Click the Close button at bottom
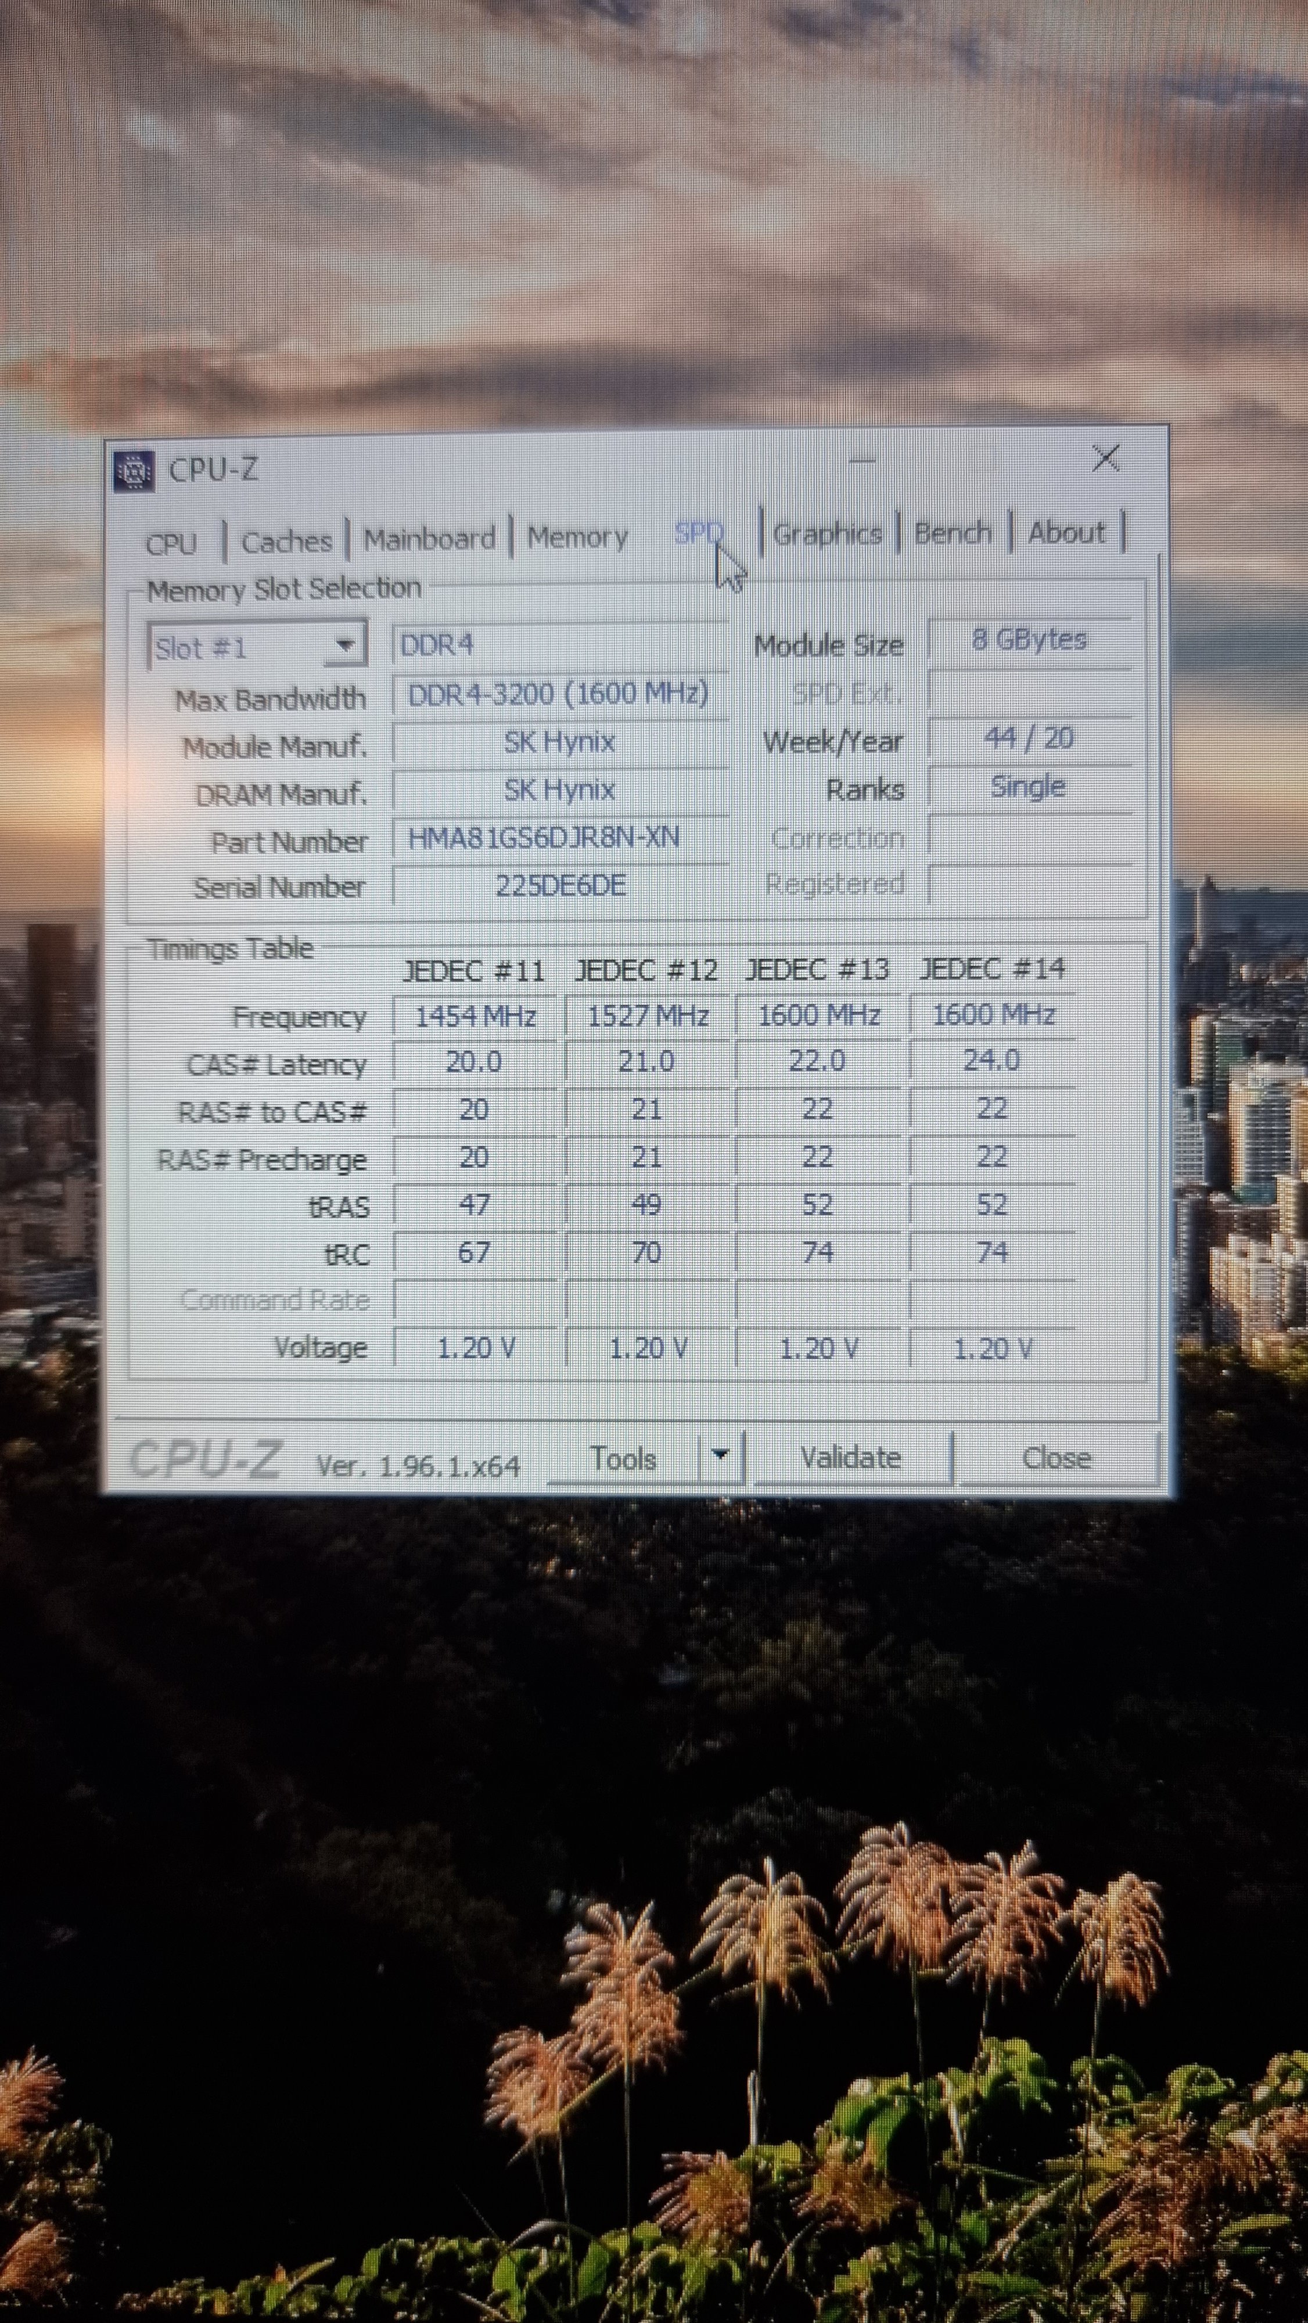This screenshot has height=2323, width=1308. point(1057,1457)
